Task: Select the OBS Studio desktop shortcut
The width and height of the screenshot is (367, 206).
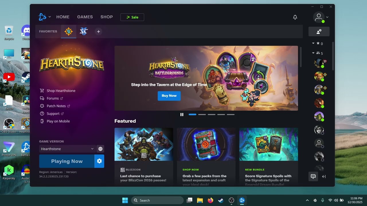Action: (x=9, y=126)
